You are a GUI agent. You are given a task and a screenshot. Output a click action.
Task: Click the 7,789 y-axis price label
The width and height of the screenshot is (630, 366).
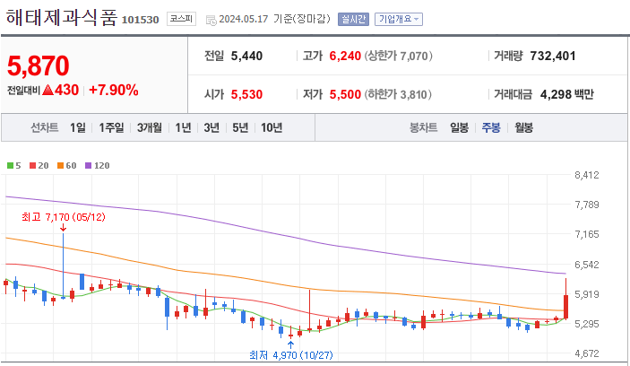click(587, 205)
